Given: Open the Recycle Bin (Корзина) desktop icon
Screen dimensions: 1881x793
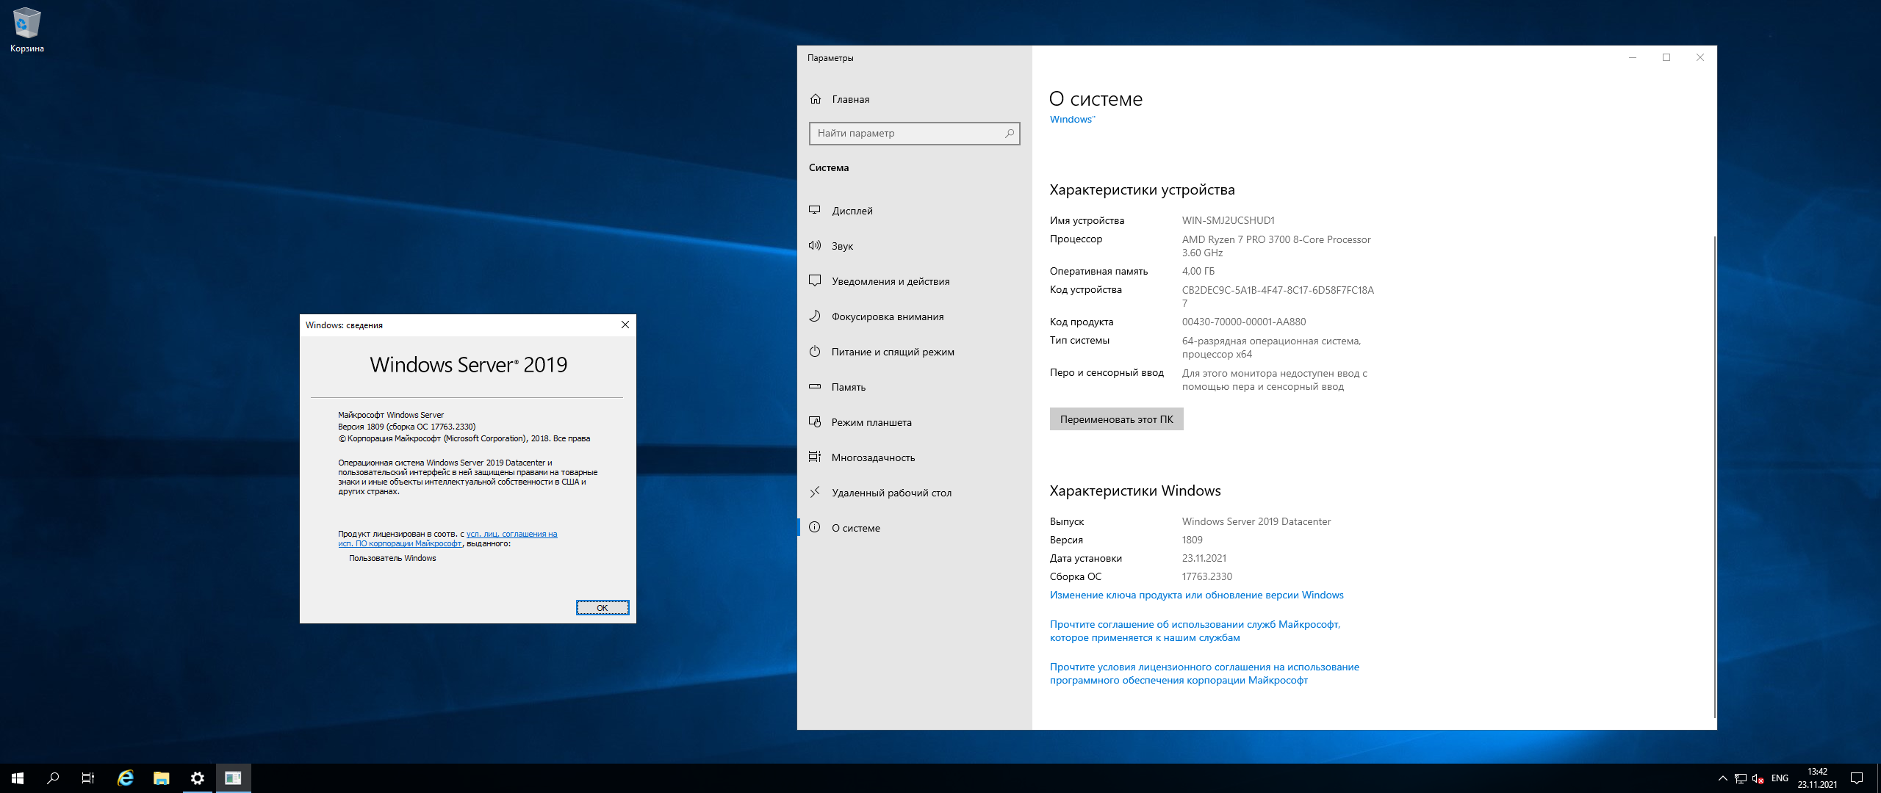Looking at the screenshot, I should pyautogui.click(x=26, y=29).
